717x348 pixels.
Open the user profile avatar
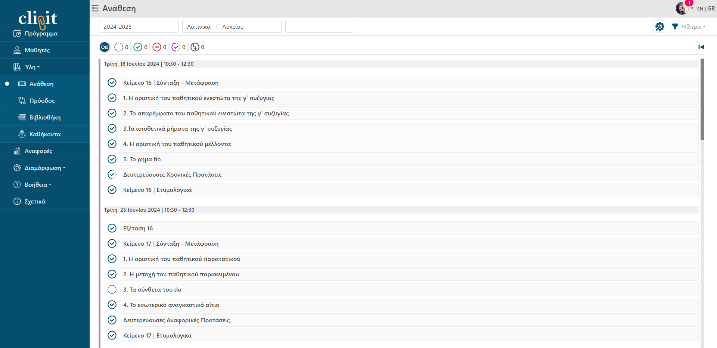click(x=682, y=8)
